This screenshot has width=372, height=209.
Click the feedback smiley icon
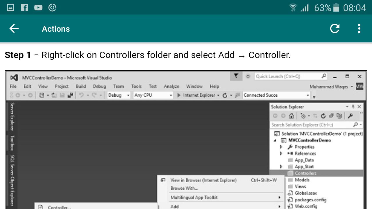[248, 76]
